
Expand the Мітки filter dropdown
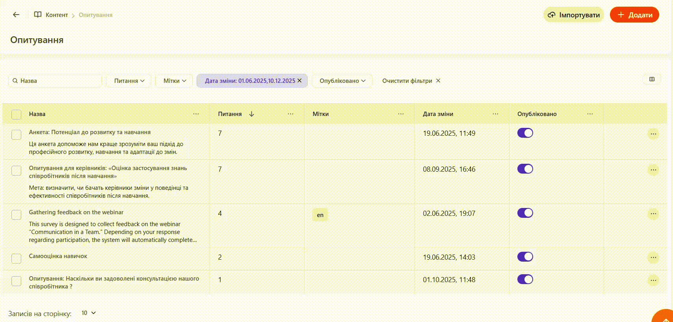pos(174,80)
